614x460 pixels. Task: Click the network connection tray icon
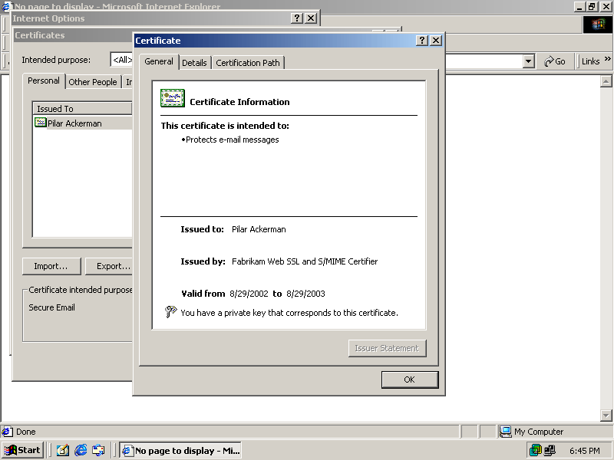550,450
